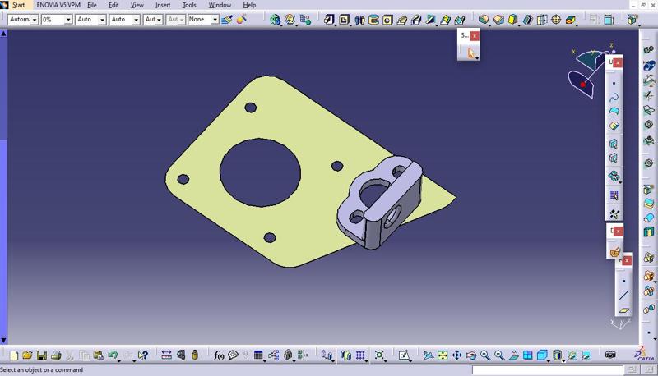
Task: Select the Slot tool icon
Action: 416,20
